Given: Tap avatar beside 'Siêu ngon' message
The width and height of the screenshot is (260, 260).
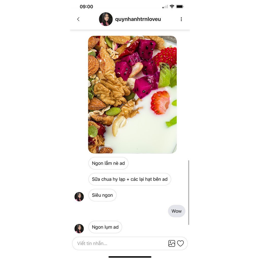Looking at the screenshot, I should point(79,197).
